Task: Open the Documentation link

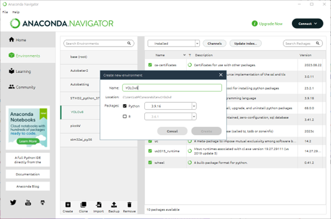Action: click(28, 174)
